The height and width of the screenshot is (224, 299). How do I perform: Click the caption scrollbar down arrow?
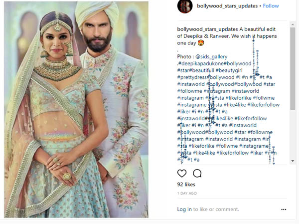[x=293, y=161]
